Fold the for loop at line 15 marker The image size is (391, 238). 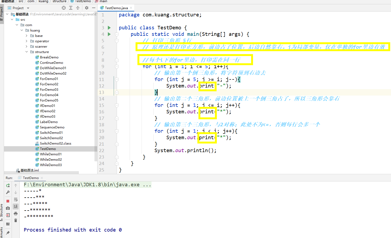point(117,105)
